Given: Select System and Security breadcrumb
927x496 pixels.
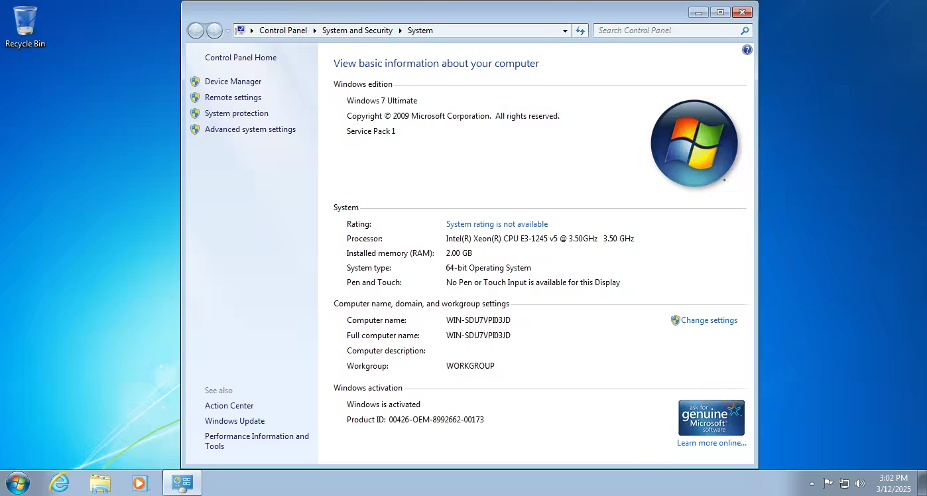Looking at the screenshot, I should [357, 31].
